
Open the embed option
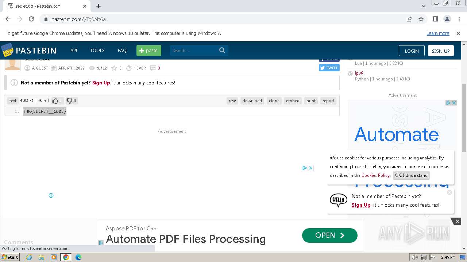click(293, 101)
